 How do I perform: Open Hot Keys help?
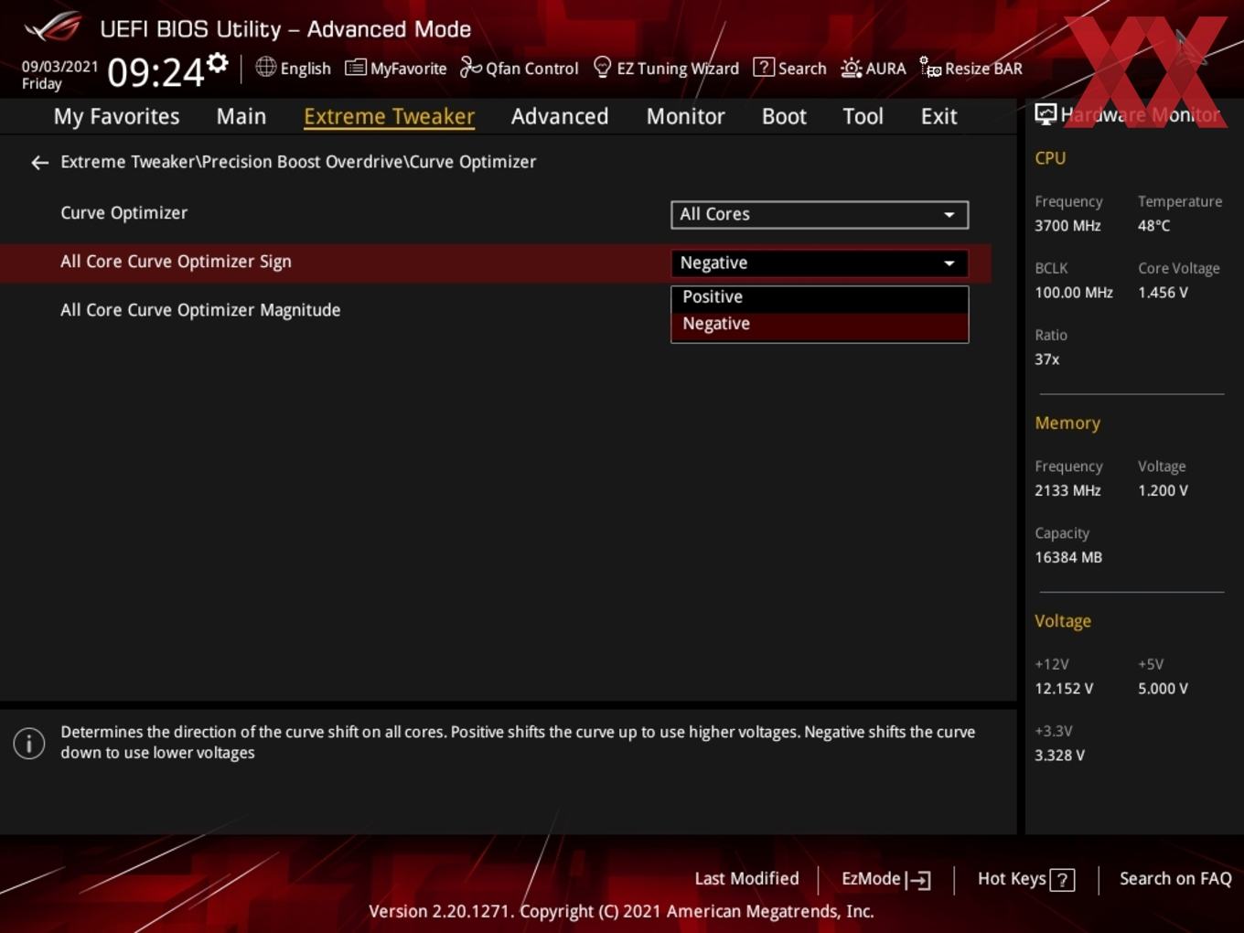[x=1025, y=879]
